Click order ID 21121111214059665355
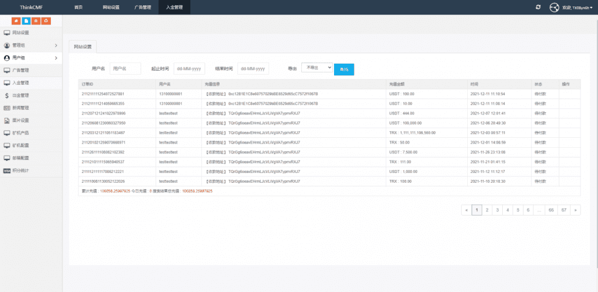Viewport: 598px width, 292px height. coord(103,104)
